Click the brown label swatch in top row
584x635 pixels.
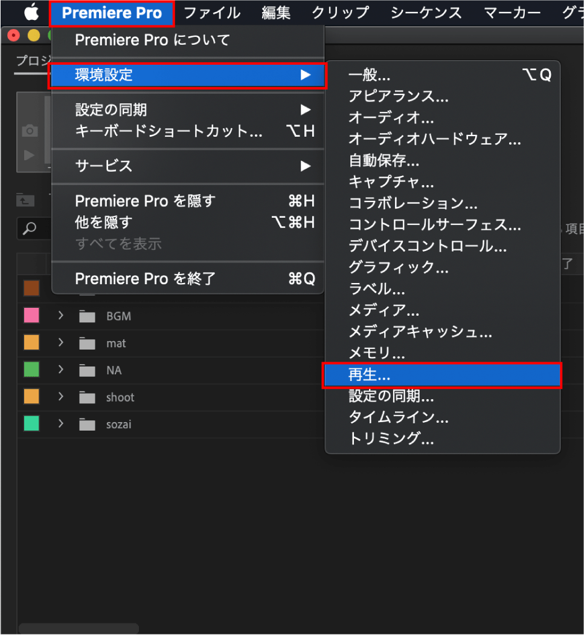31,288
